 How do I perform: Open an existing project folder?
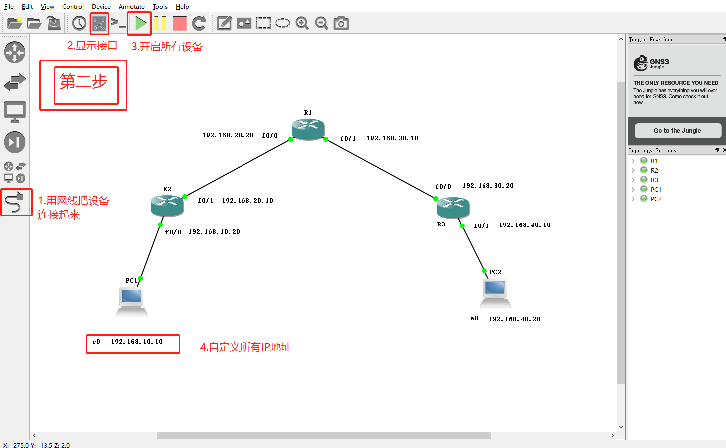point(34,23)
